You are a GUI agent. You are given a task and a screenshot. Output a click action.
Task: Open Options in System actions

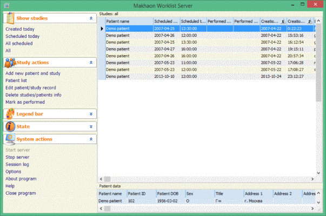point(14,172)
